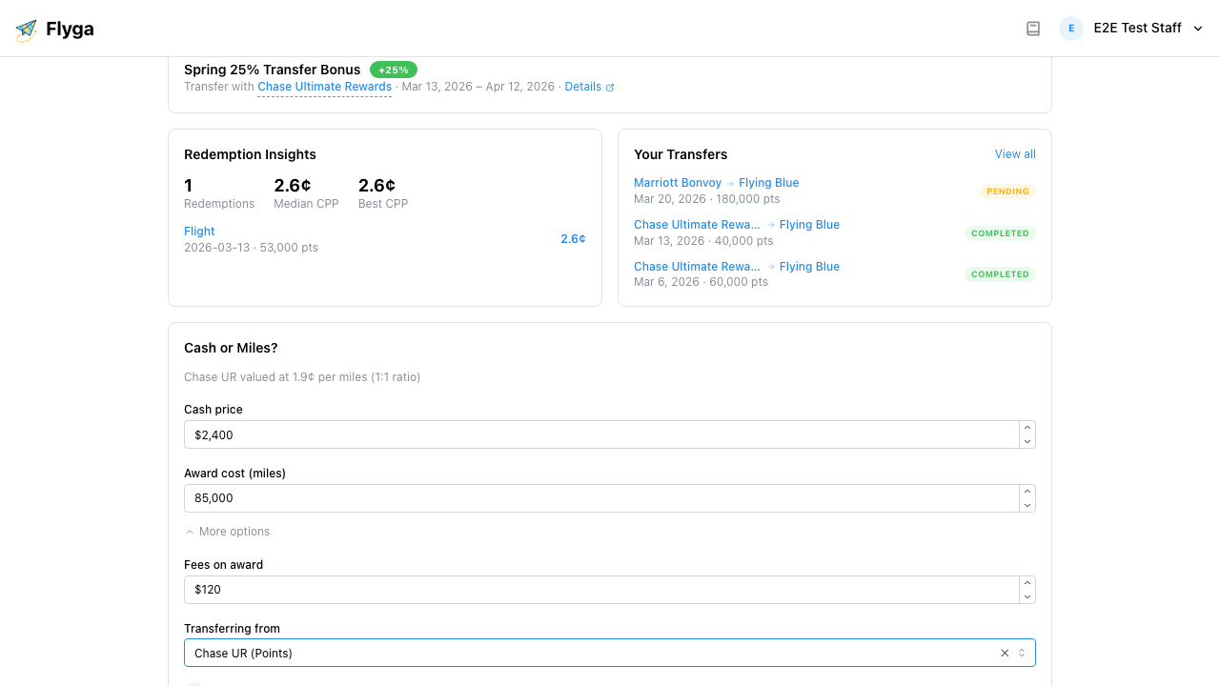Decrease Fees on award with down arrow
The width and height of the screenshot is (1220, 686).
tap(1027, 596)
